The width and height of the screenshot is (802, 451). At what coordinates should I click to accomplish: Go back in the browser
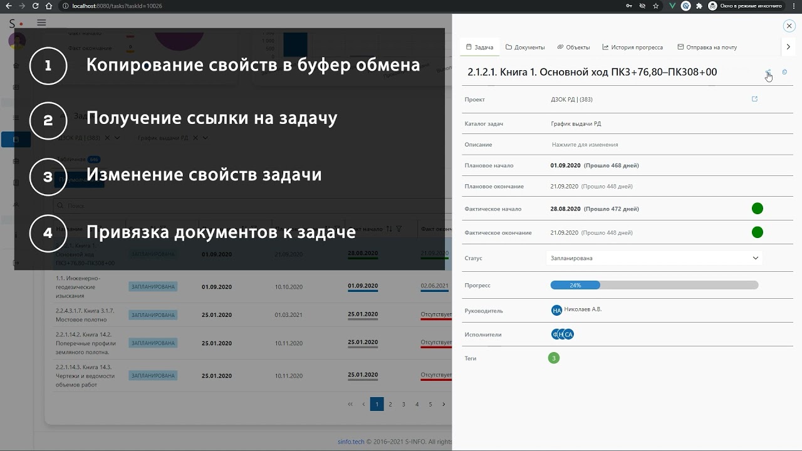click(8, 6)
